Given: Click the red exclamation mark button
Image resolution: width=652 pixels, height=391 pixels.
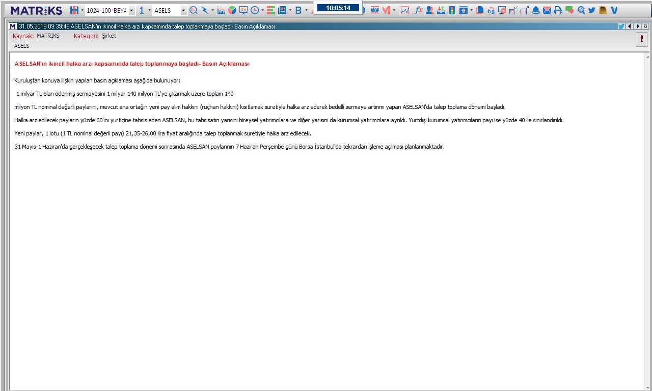Looking at the screenshot, I should tap(641, 40).
